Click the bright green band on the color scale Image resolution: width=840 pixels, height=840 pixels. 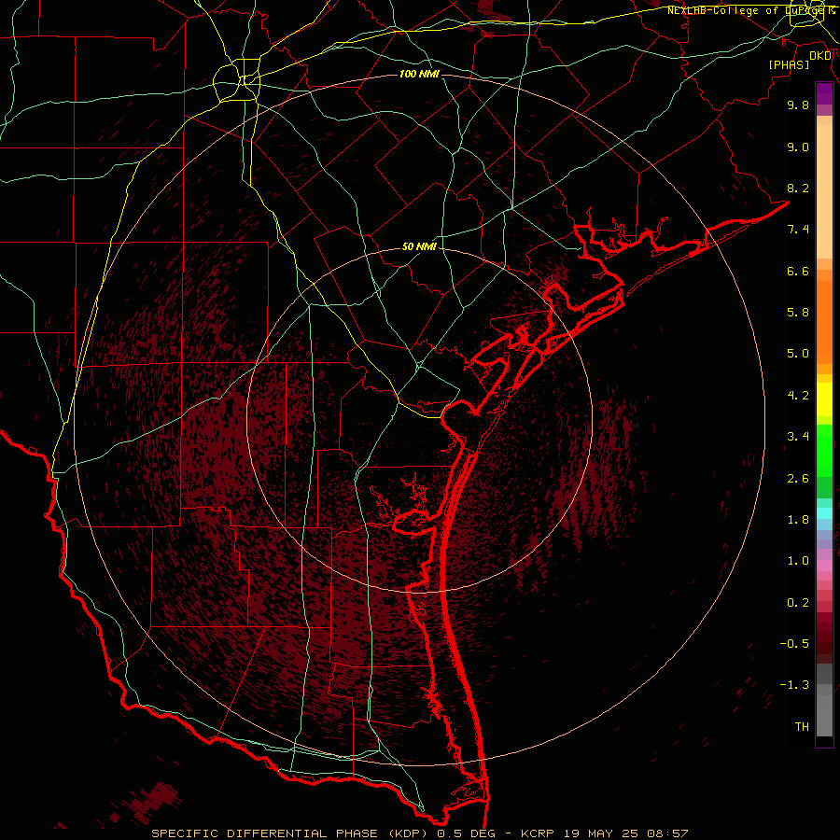[x=824, y=449]
